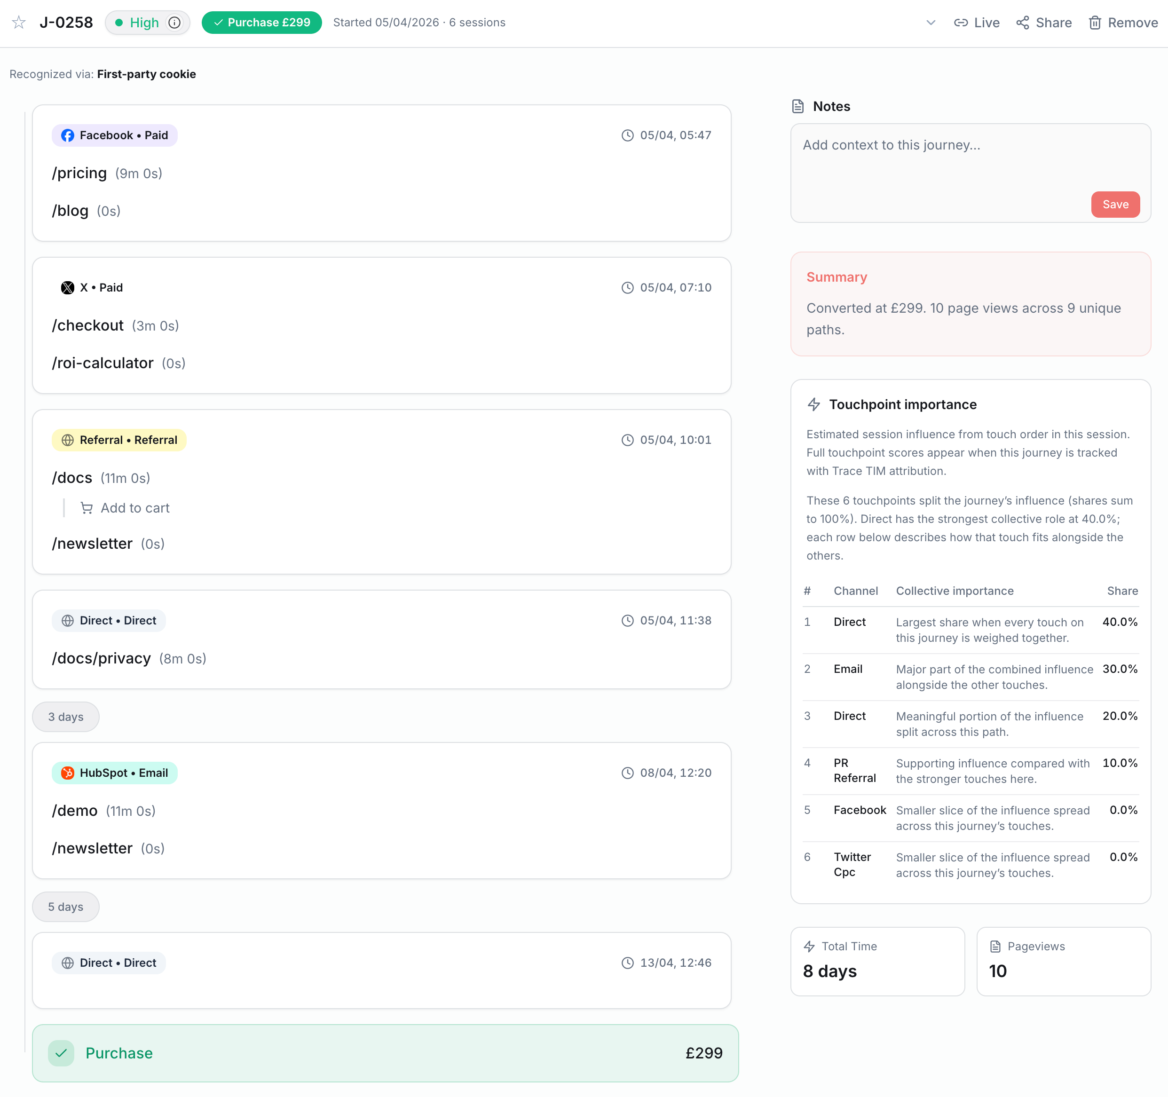Screen dimensions: 1168x1097
Task: Click the HubSpot logo icon
Action: pyautogui.click(x=68, y=773)
